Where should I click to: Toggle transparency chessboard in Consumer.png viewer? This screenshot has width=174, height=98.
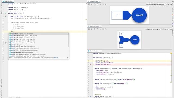(89, 4)
